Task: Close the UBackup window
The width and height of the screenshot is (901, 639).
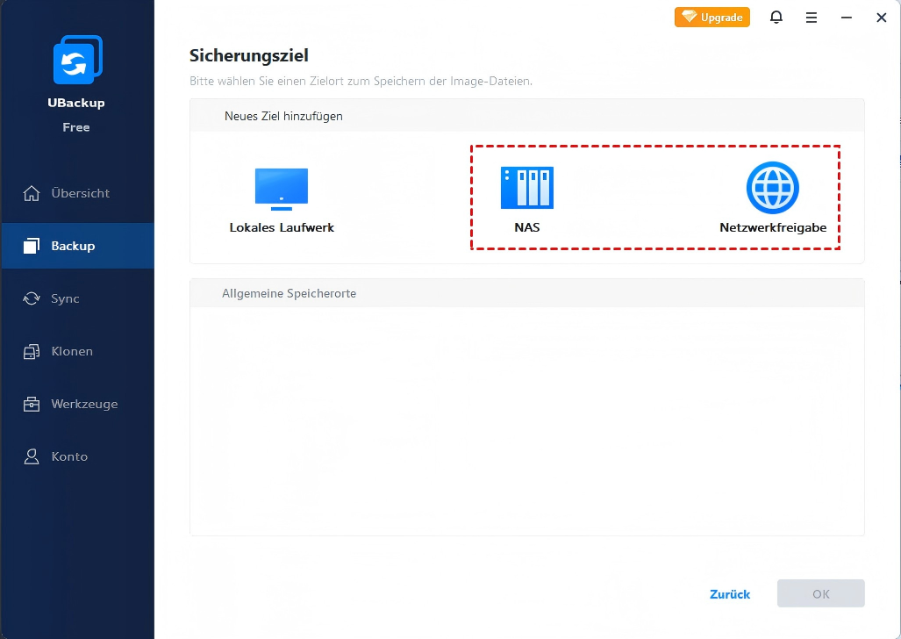Action: point(882,18)
